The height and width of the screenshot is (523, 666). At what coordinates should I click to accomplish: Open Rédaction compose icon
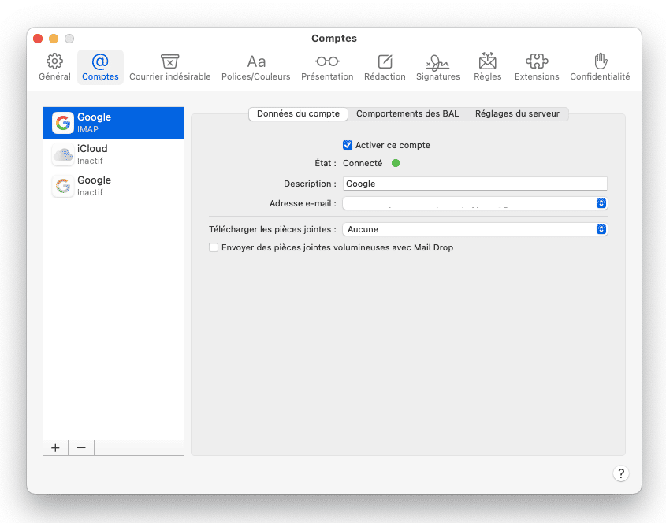[385, 61]
